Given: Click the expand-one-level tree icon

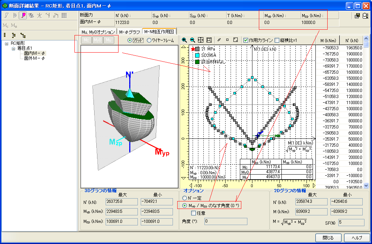Looking at the screenshot, I should coord(14,35).
